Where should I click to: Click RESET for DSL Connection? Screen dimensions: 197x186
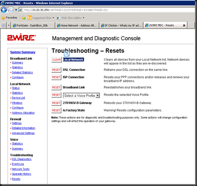pyautogui.click(x=56, y=70)
